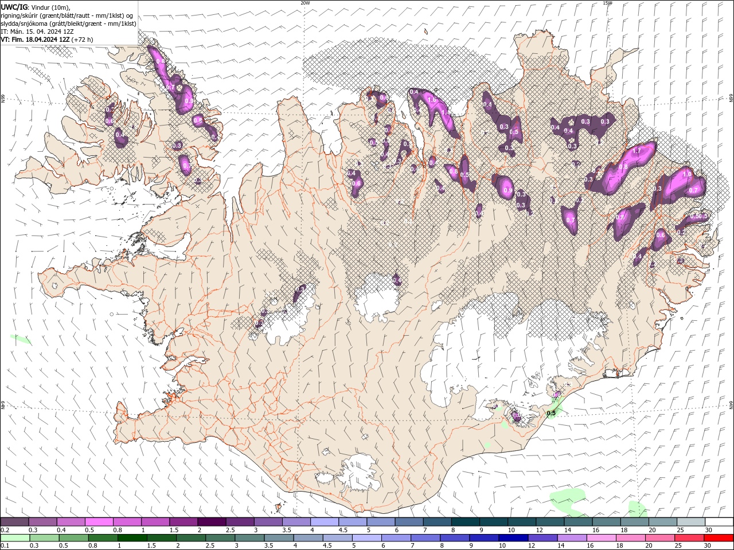The height and width of the screenshot is (550, 734).
Task: Pick the upper snow scale swatch labeled 1.5
Action: click(x=183, y=521)
